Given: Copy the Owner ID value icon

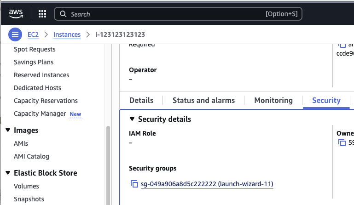Looking at the screenshot, I should [x=342, y=143].
